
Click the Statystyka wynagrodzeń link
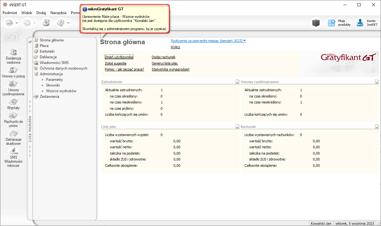coord(170,69)
